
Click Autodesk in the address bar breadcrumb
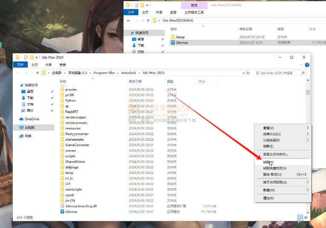pyautogui.click(x=130, y=73)
